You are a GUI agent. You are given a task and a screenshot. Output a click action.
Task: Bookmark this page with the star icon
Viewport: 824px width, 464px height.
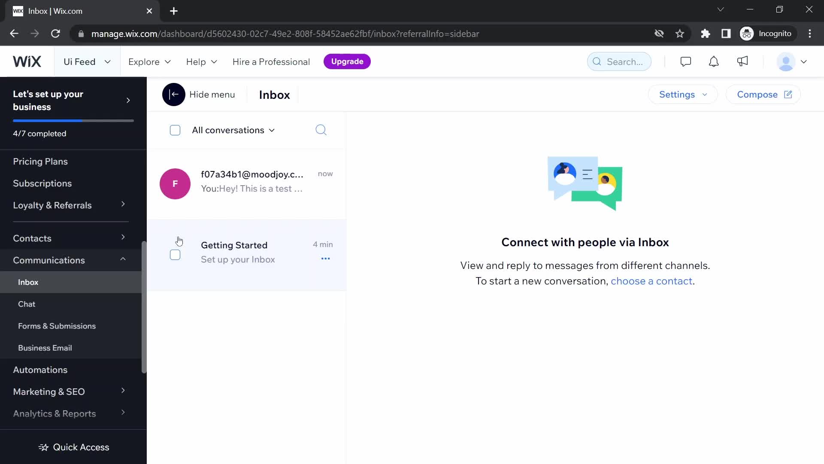click(x=679, y=34)
